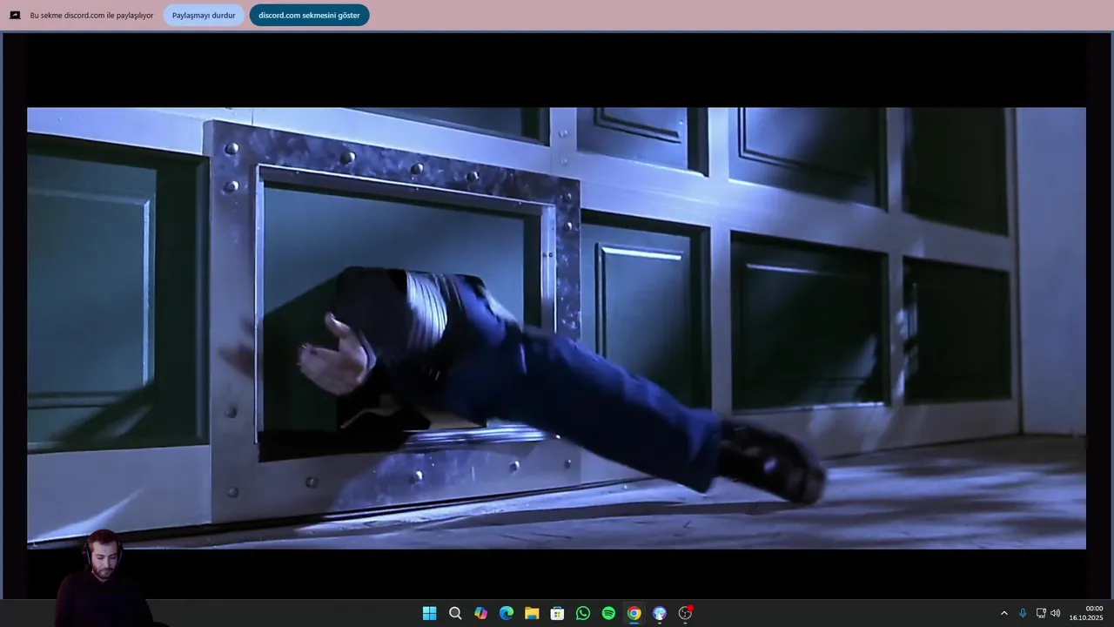Open File Explorer from the taskbar
1114x627 pixels.
coord(532,613)
